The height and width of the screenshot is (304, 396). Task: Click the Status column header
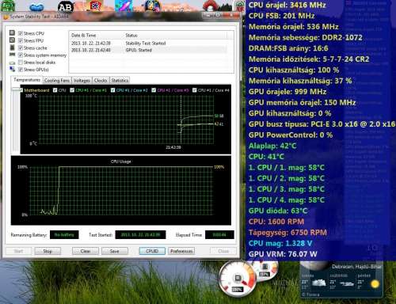pos(175,35)
